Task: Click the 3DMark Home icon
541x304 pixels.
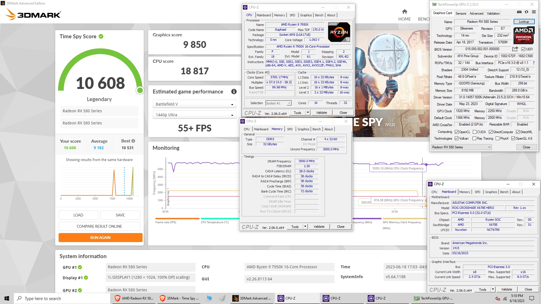Action: tap(404, 12)
